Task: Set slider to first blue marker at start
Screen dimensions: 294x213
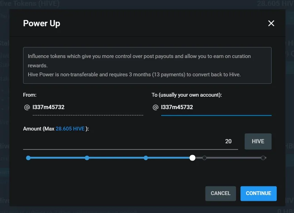Action: click(x=28, y=158)
